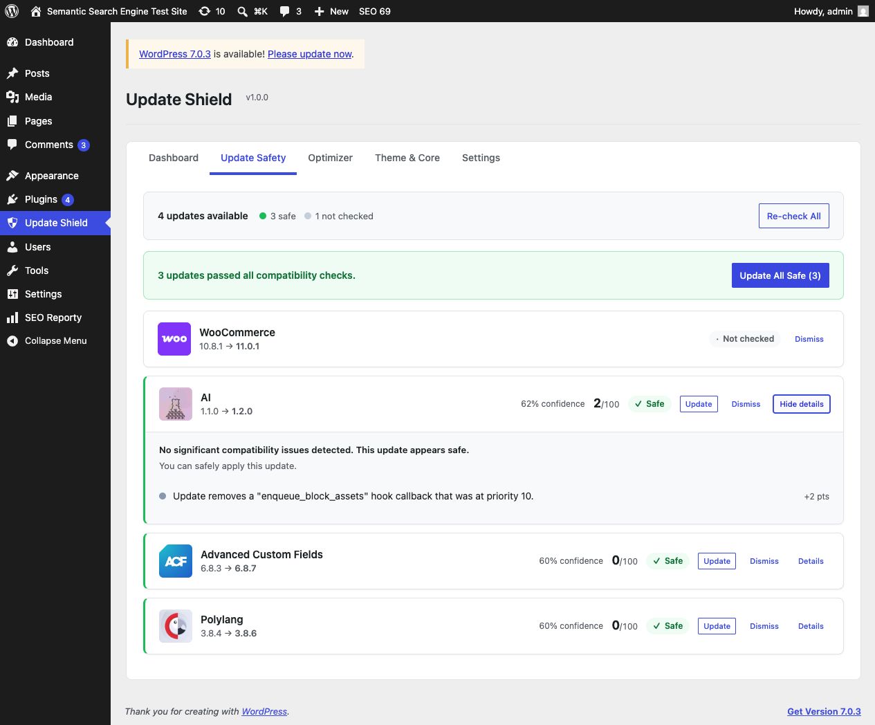Switch to the Dashboard tab
Image resolution: width=875 pixels, height=725 pixels.
(174, 158)
